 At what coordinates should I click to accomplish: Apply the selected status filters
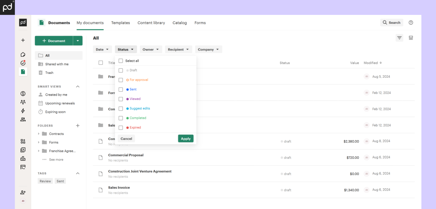pyautogui.click(x=186, y=138)
